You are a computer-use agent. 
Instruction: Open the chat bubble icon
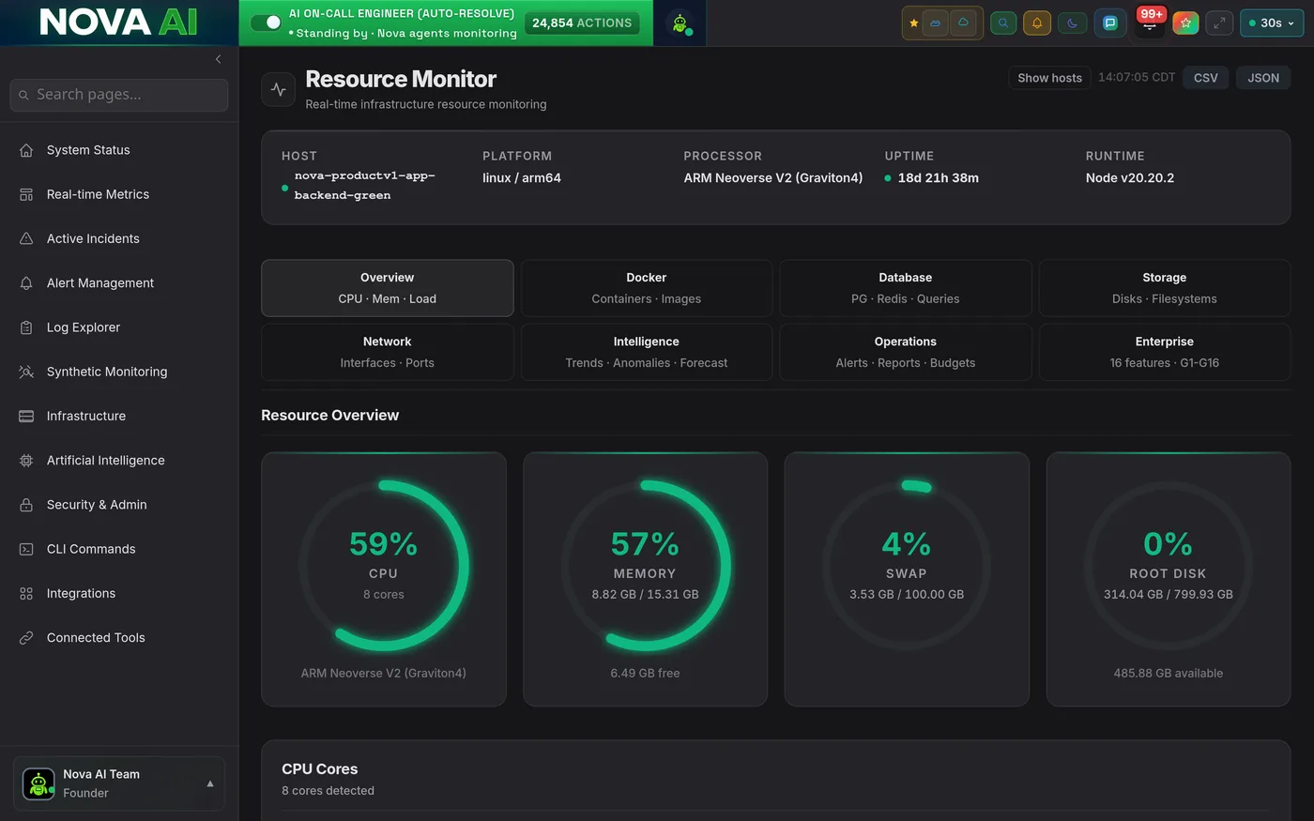pos(1109,23)
